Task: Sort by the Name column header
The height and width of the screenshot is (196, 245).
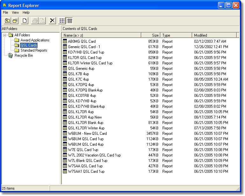Action: point(101,35)
